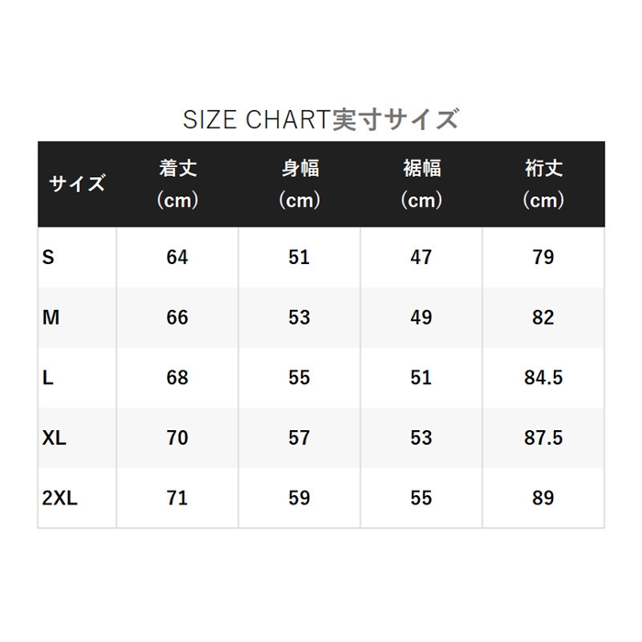Click the 70 length value for XL
The width and height of the screenshot is (642, 642).
coord(177,437)
